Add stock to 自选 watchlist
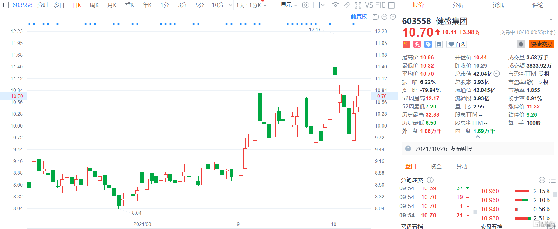Image resolution: width=558 pixels, height=229 pixels. tap(457, 45)
